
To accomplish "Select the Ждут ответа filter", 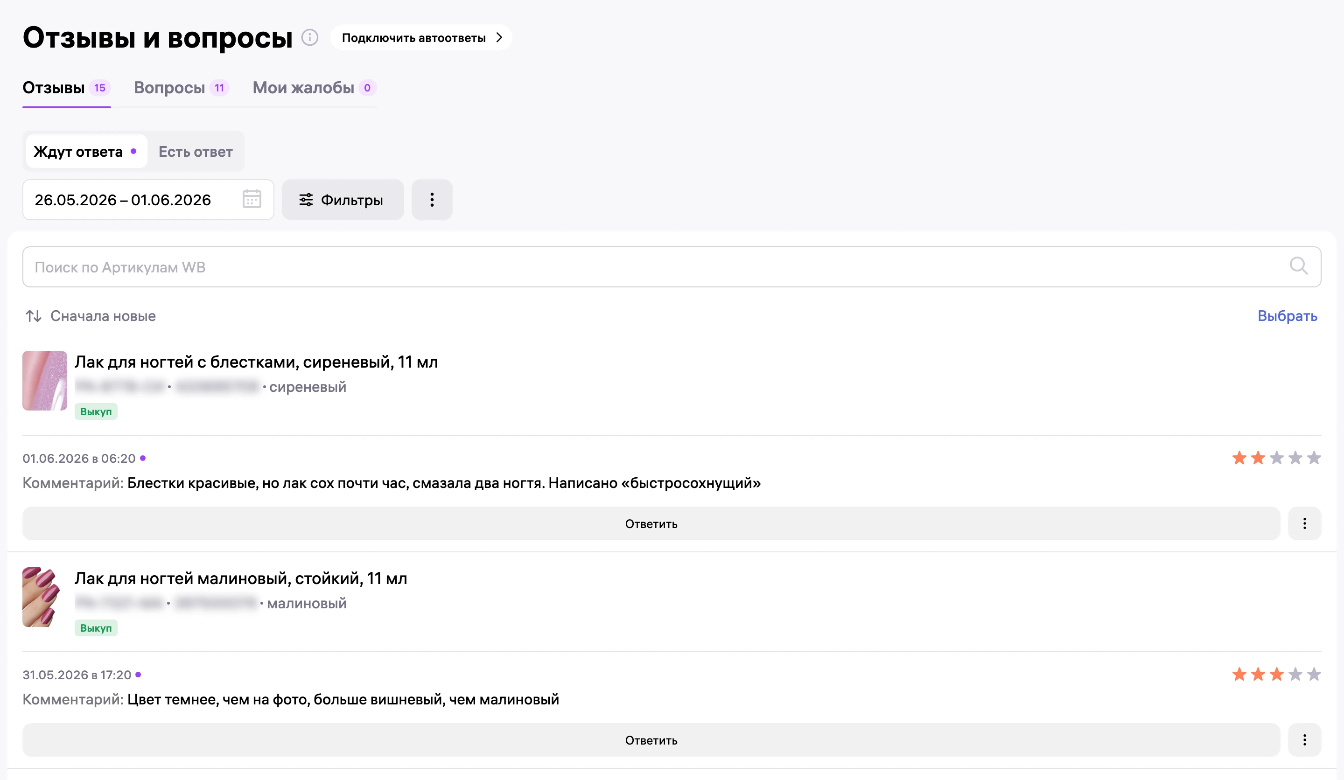I will click(86, 152).
